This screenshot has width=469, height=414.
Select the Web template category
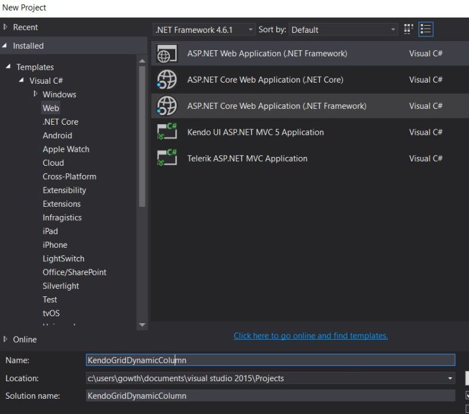[50, 108]
